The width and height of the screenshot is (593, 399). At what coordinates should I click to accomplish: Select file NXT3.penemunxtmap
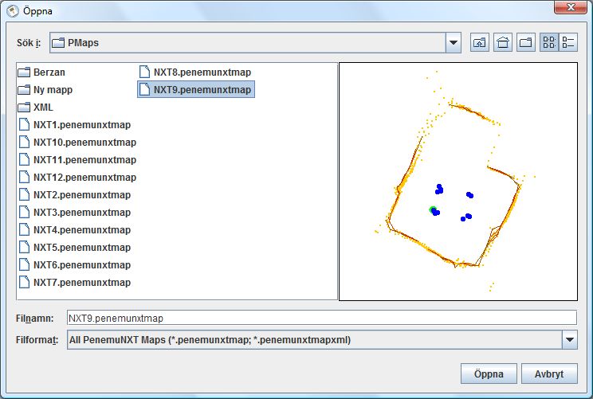tap(74, 213)
